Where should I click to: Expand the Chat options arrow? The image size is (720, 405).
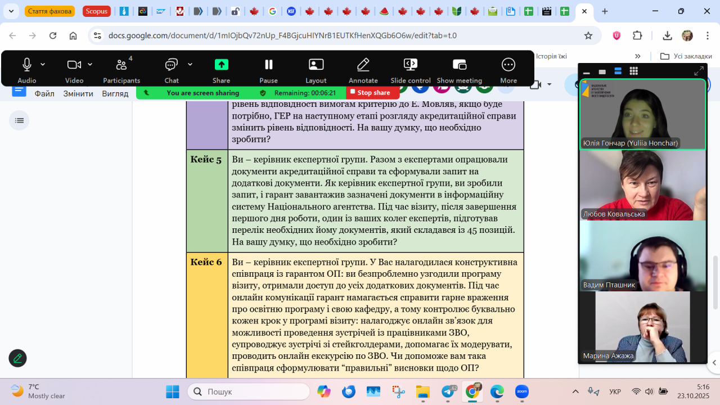190,64
